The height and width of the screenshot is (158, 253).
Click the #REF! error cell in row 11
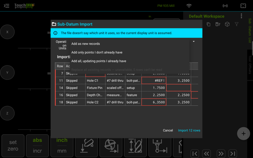pos(154,81)
